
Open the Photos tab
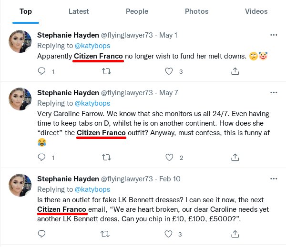pyautogui.click(x=196, y=11)
